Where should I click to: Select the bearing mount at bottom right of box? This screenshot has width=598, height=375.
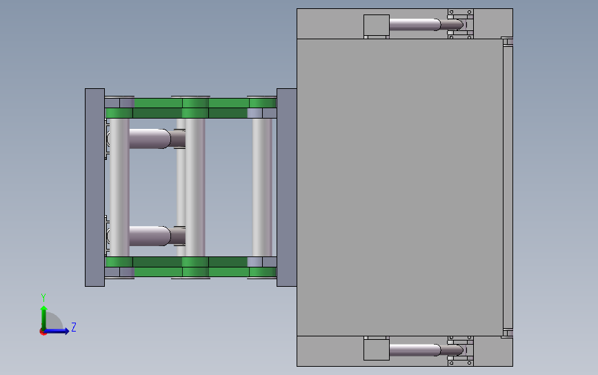(460, 351)
